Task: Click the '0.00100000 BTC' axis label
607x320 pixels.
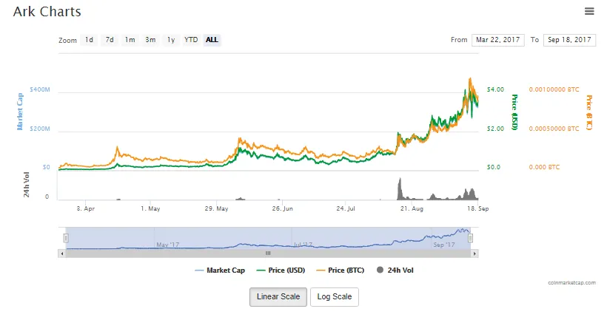Action: point(554,89)
